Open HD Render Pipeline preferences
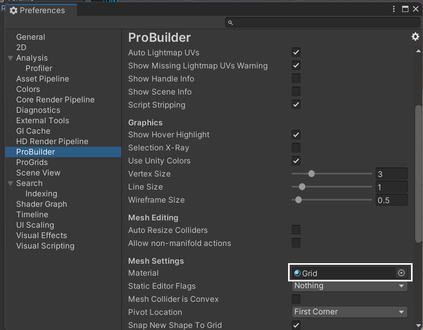Viewport: 423px width, 330px height. [52, 142]
